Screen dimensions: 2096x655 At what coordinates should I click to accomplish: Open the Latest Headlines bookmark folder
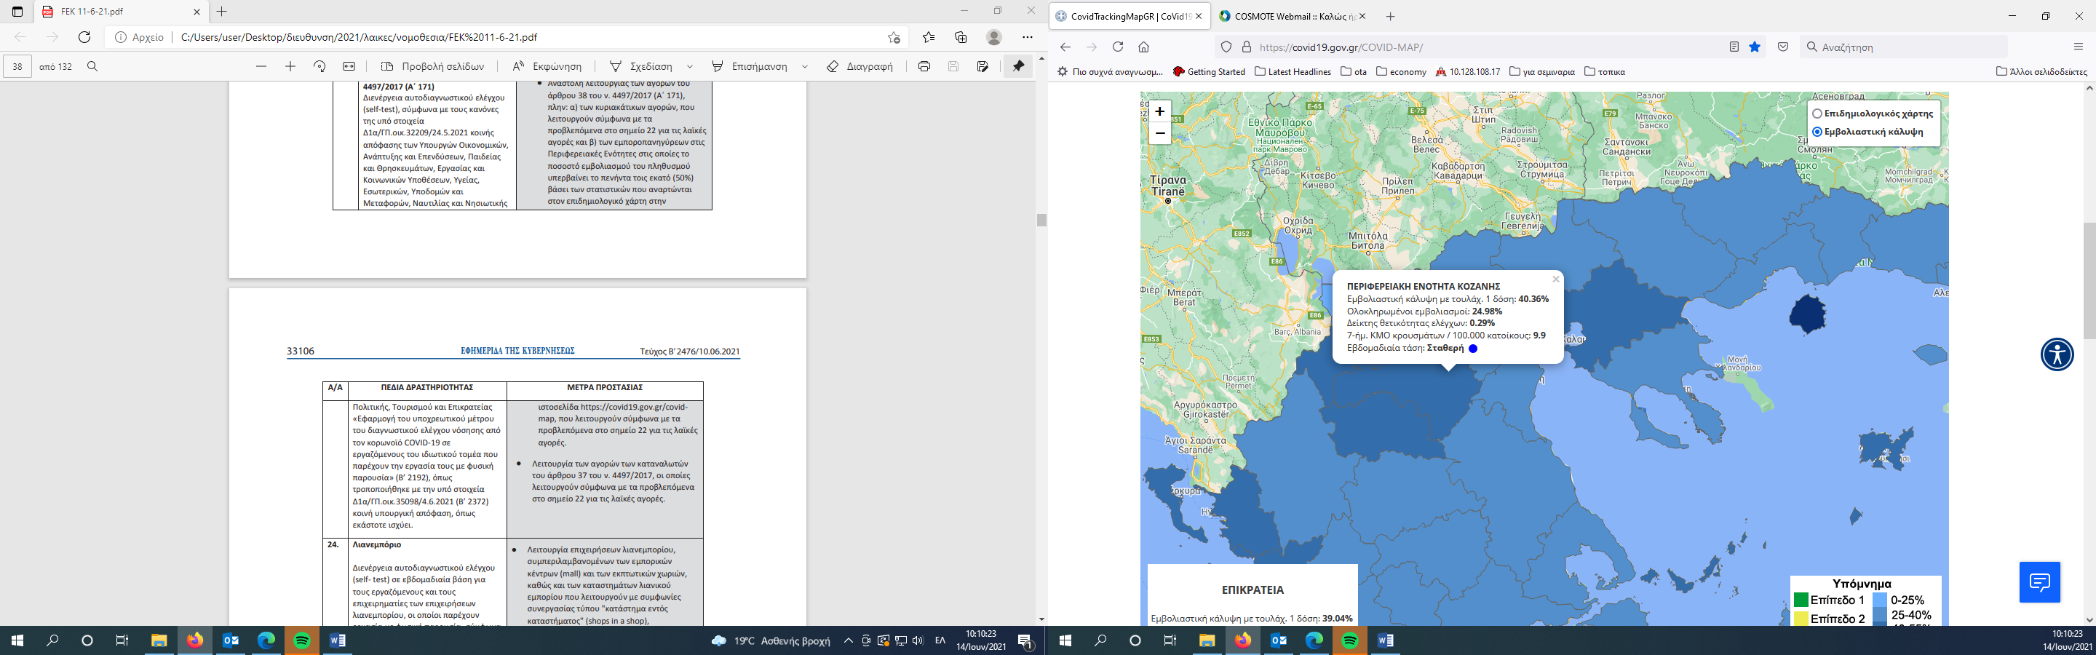1292,71
